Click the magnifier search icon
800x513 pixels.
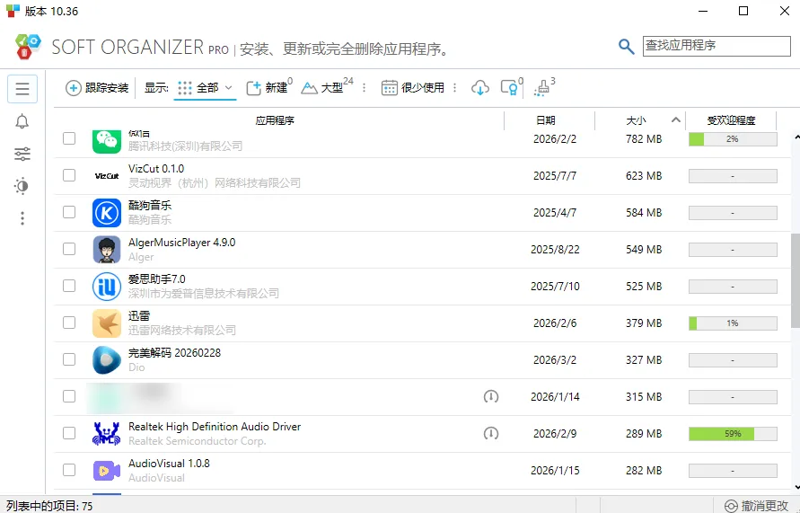click(x=626, y=47)
